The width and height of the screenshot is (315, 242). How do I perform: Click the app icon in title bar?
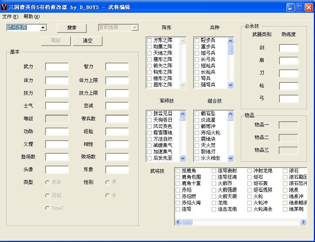(x=4, y=7)
